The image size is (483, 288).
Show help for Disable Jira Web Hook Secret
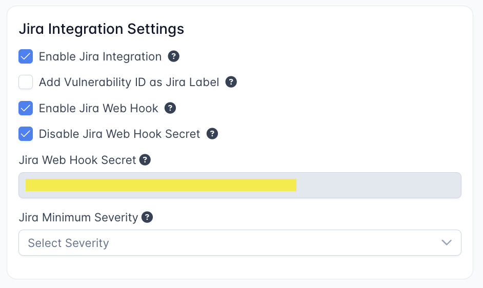click(x=212, y=134)
